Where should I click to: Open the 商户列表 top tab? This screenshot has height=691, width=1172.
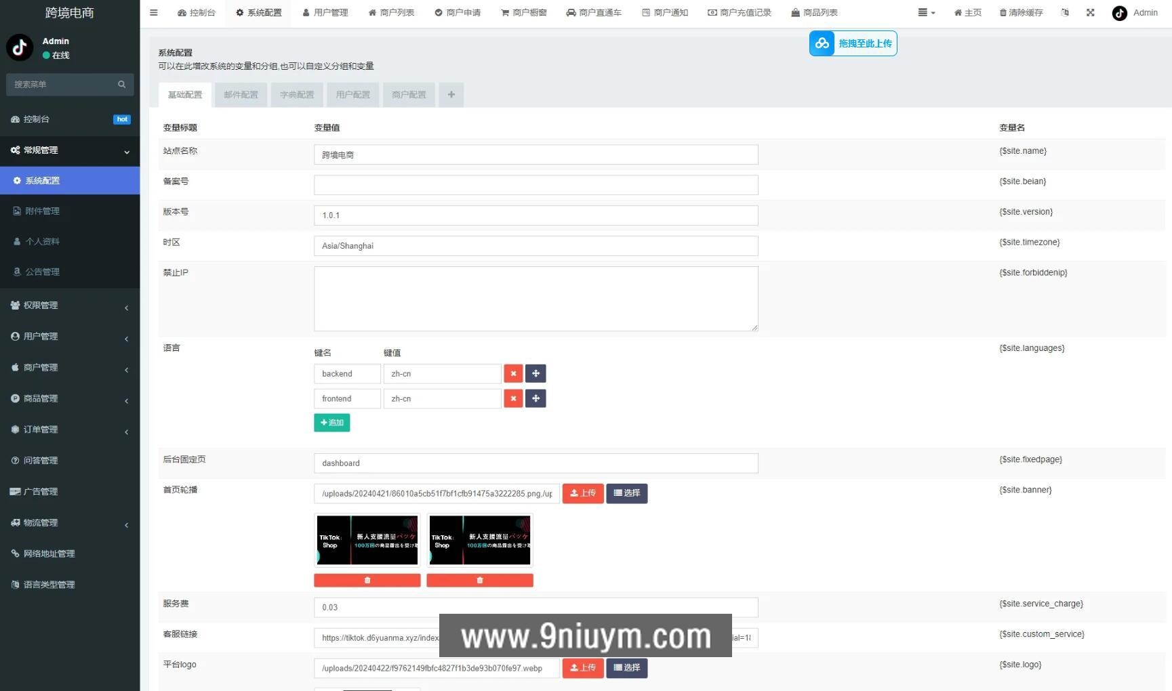click(x=391, y=13)
